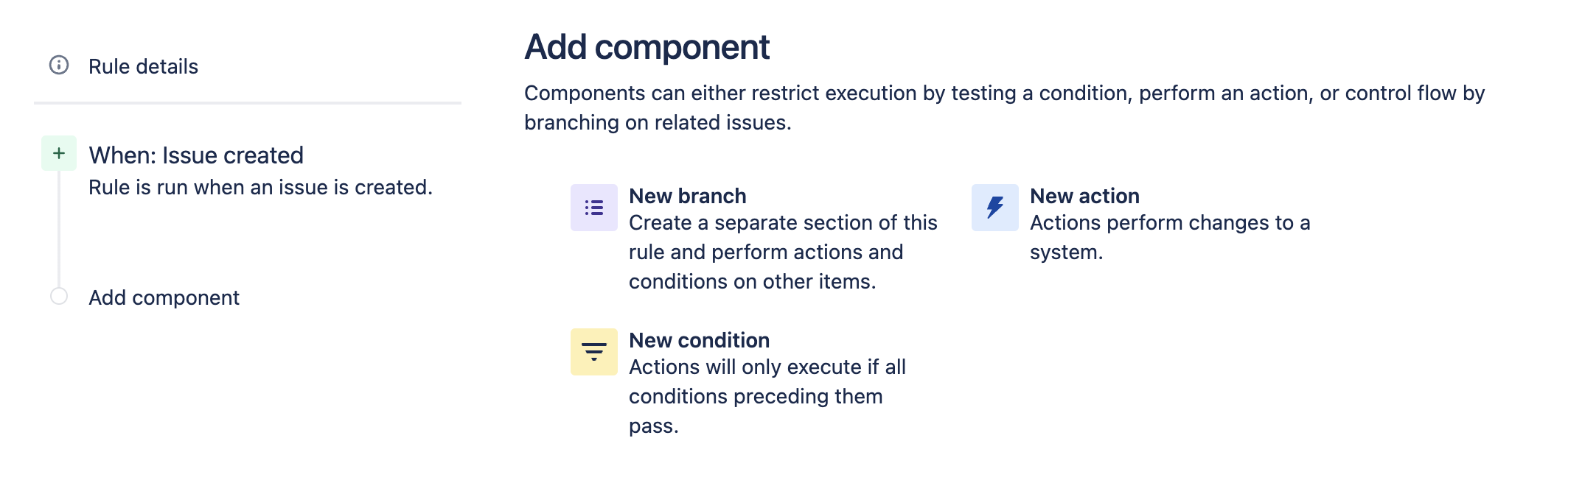Click 'Rule is run when an issue is created' text

(260, 187)
